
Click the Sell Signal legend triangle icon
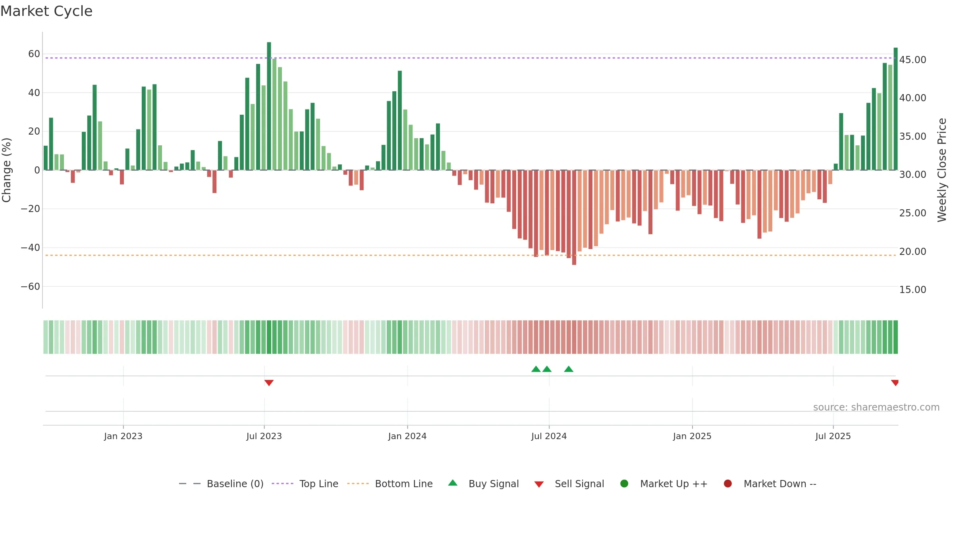click(539, 484)
